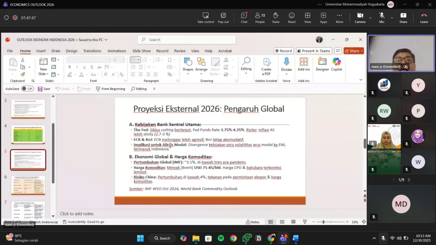Screen dimensions: 436x245
Task: Open the Transitions ribbon tab
Action: click(x=92, y=51)
